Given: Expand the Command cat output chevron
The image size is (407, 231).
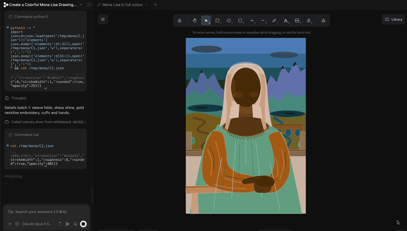Looking at the screenshot, I should [45, 166].
